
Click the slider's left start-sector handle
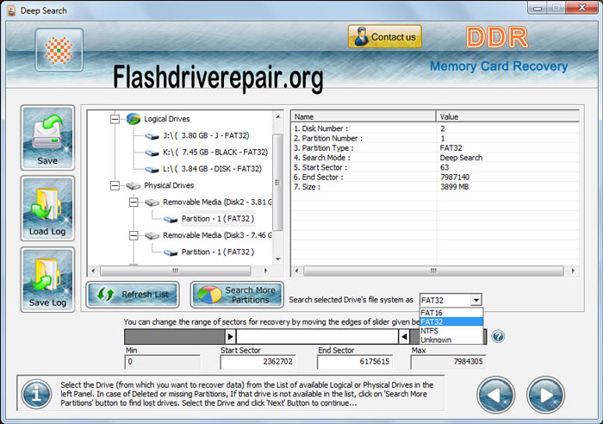pyautogui.click(x=230, y=337)
